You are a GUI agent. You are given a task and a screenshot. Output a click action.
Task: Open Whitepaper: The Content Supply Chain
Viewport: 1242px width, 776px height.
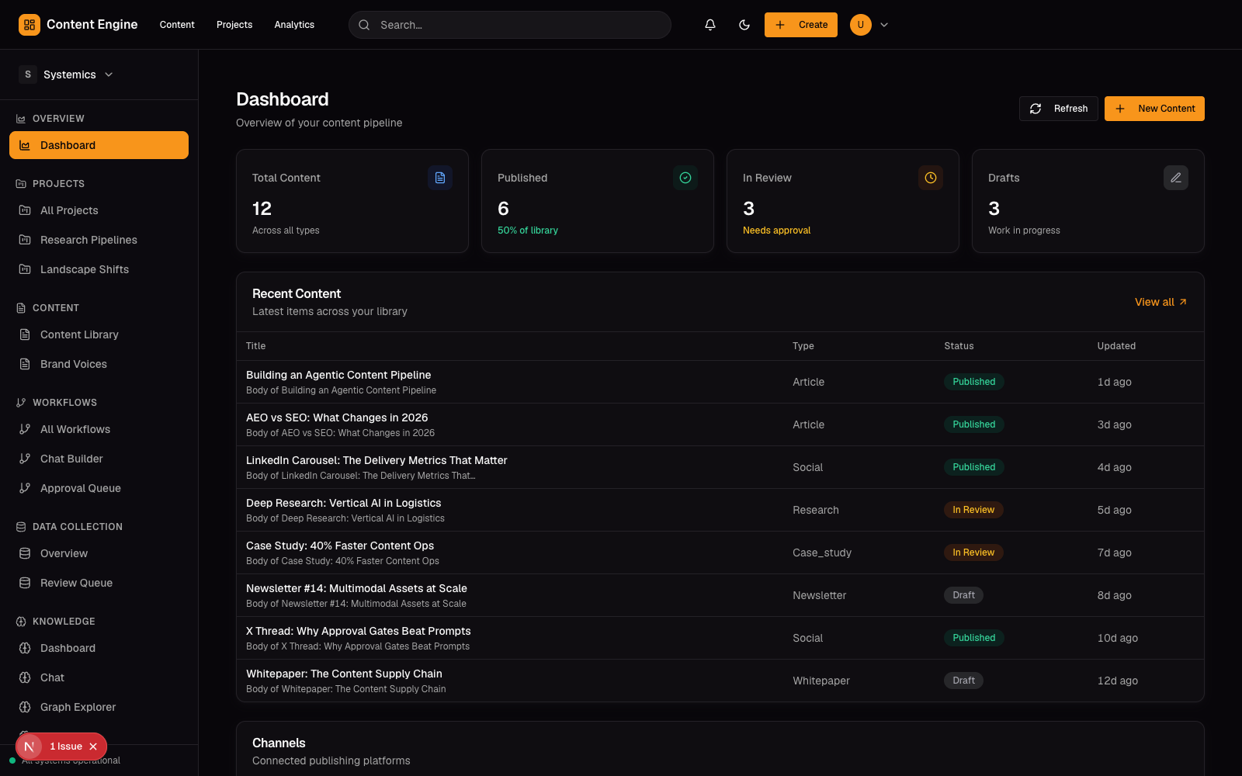(x=344, y=674)
